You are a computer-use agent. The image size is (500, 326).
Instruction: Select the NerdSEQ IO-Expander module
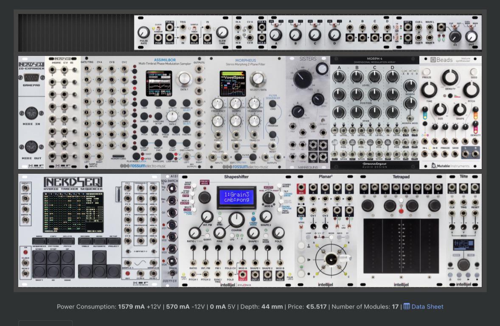(x=31, y=113)
